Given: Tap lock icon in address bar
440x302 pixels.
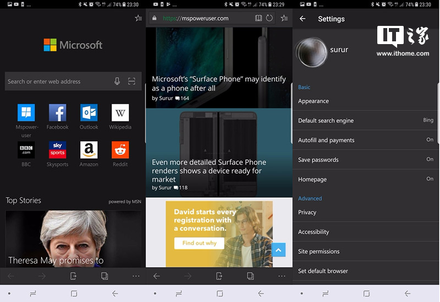Looking at the screenshot, I should [x=155, y=18].
